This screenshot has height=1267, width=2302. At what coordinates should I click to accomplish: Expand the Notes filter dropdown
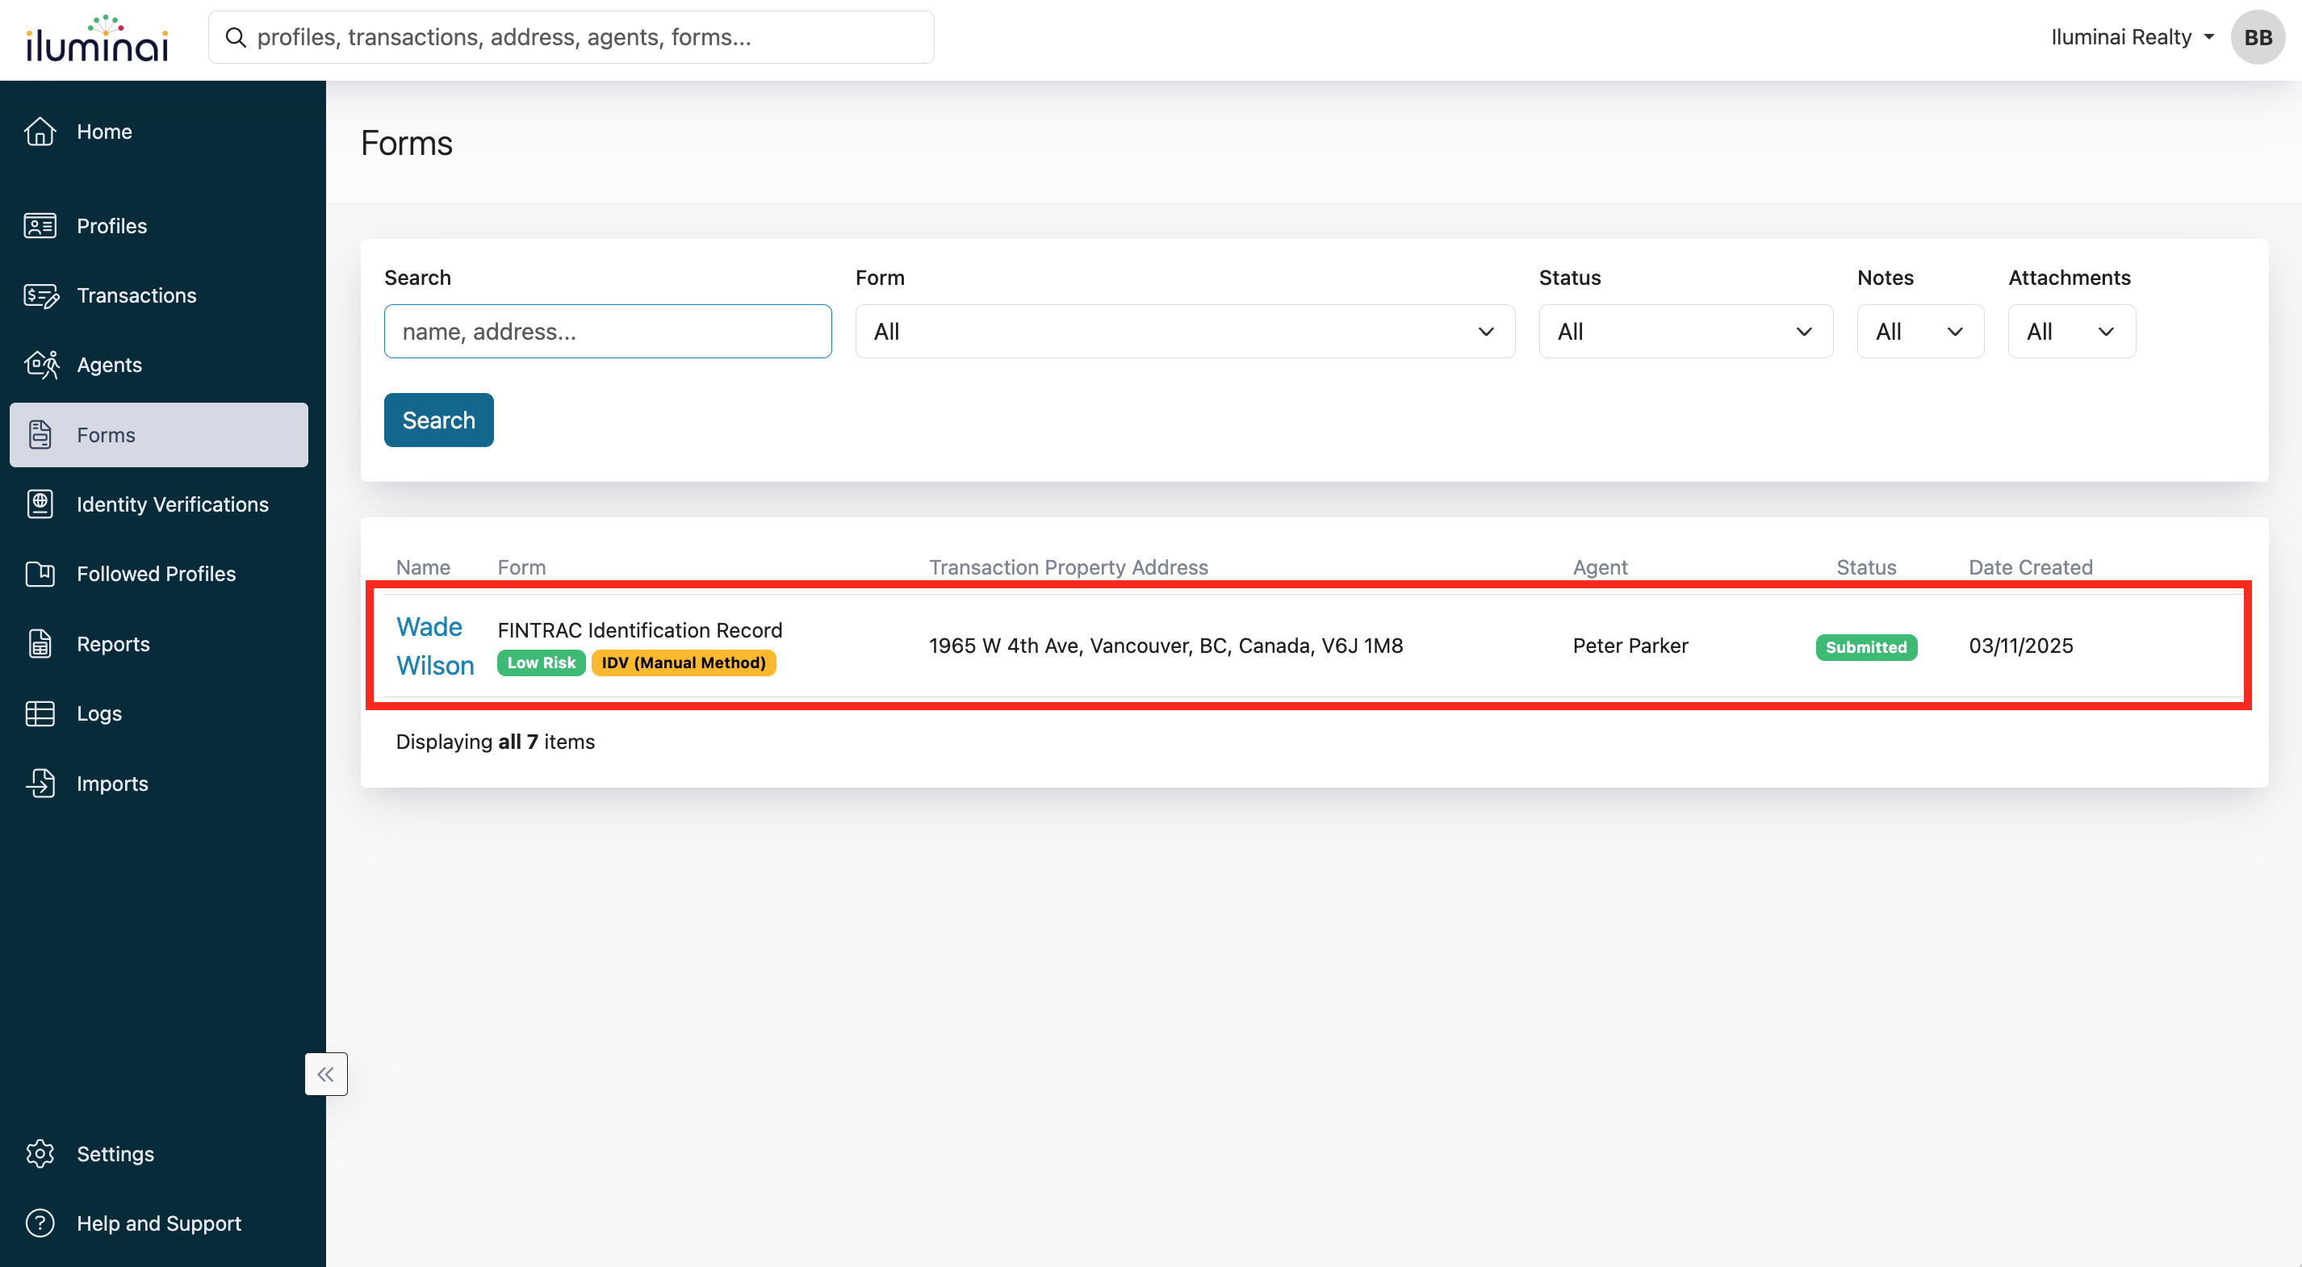click(x=1919, y=332)
